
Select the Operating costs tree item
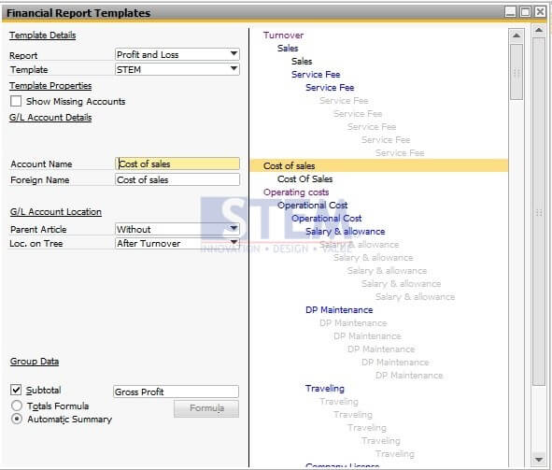tap(296, 192)
